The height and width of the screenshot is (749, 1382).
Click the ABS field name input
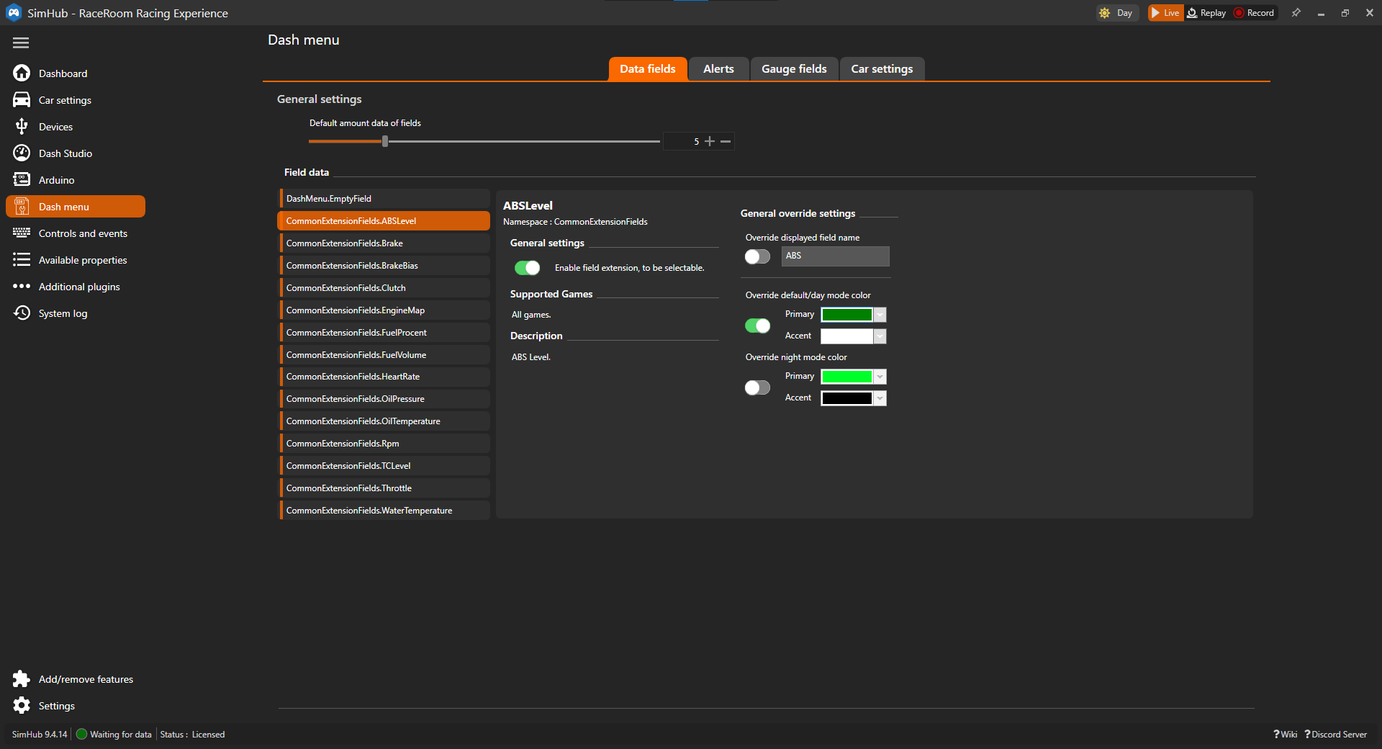[835, 256]
